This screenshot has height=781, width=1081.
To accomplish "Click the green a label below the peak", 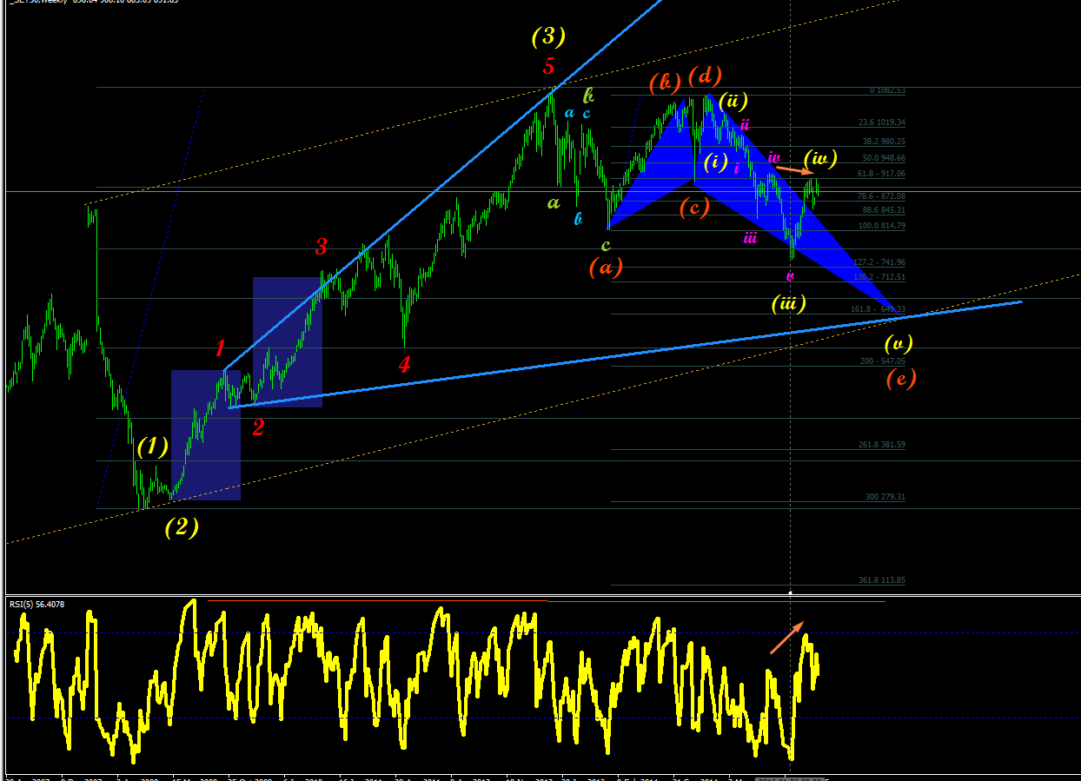I will (553, 203).
